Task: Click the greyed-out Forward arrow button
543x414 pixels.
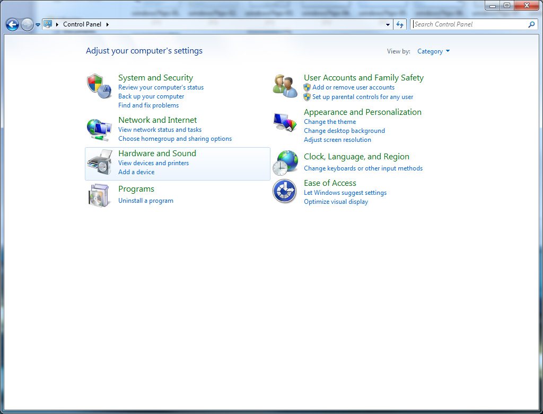Action: click(27, 24)
